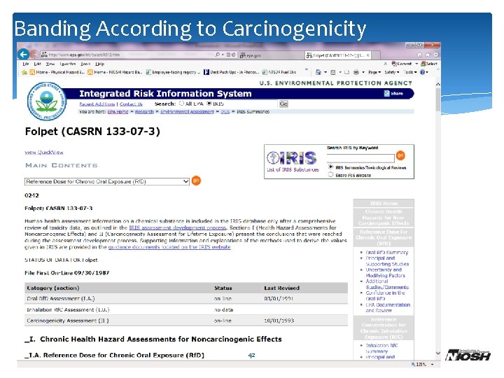Click the IRIS logo image
This screenshot has height=378, width=504.
point(292,157)
